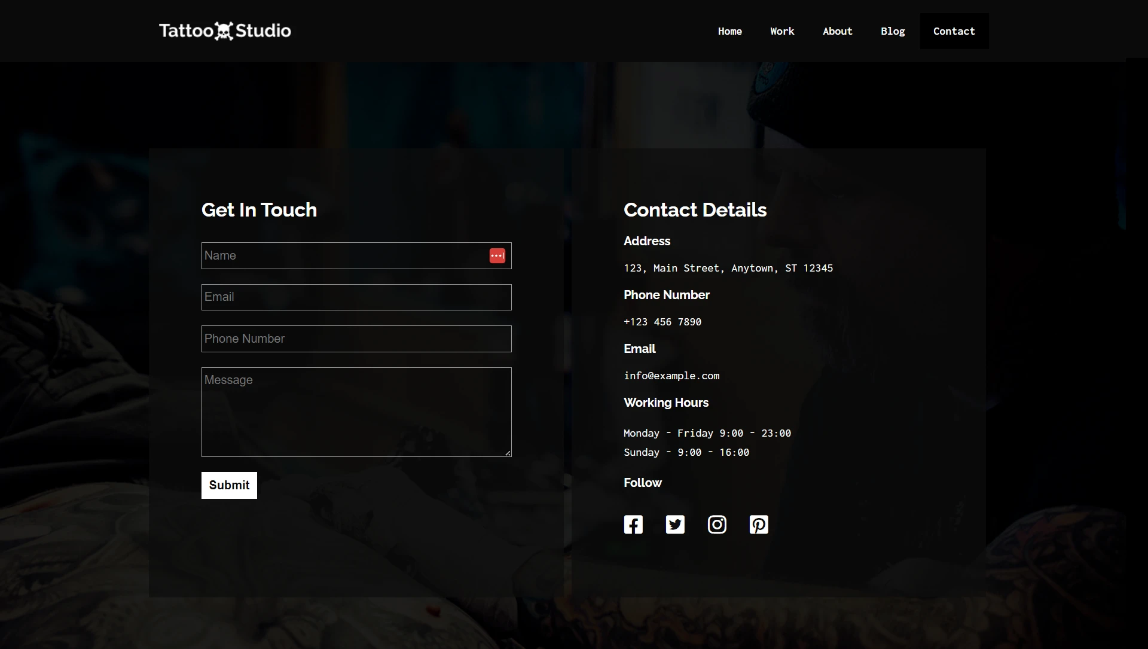Submit the contact form
The image size is (1148, 649).
(x=229, y=485)
